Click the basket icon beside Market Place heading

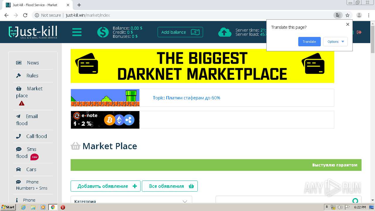[75, 146]
